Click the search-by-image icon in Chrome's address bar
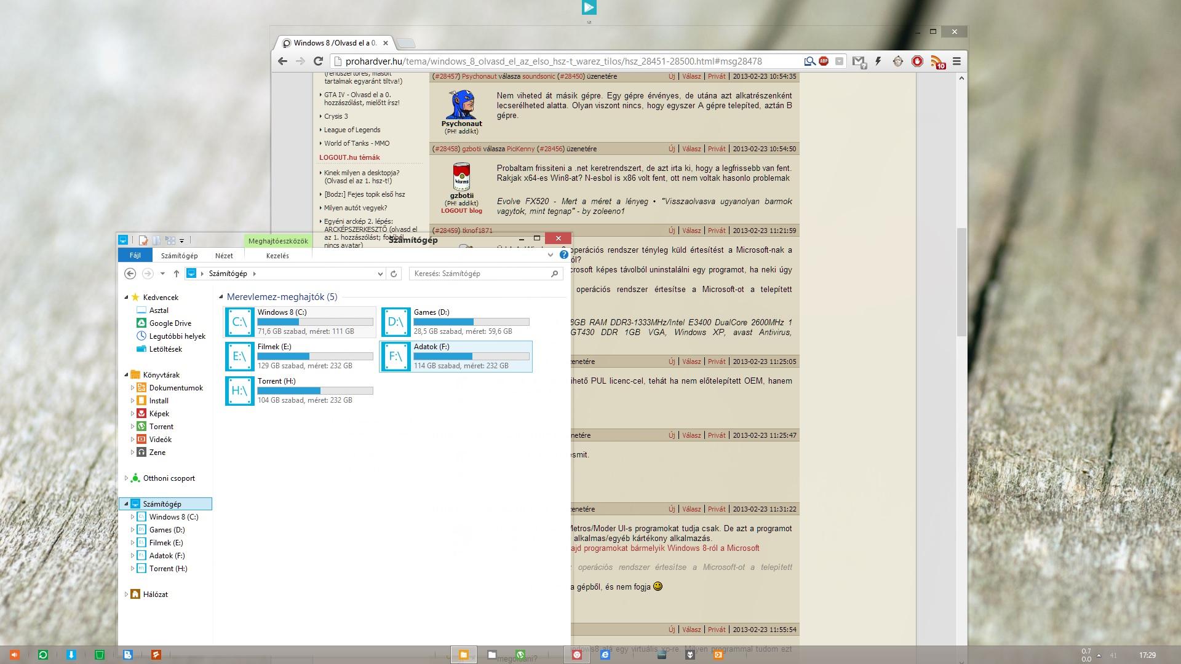This screenshot has width=1181, height=664. point(809,61)
